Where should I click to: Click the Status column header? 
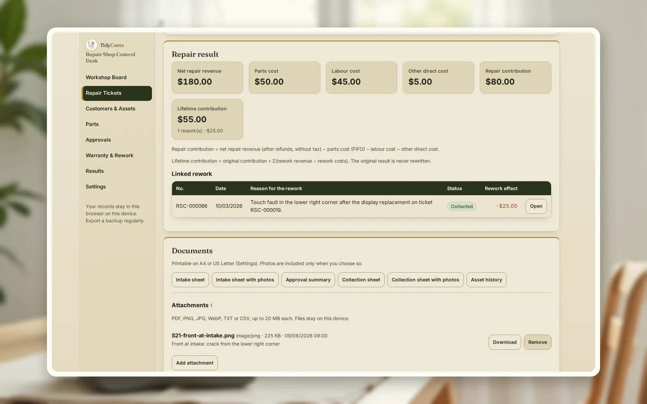(x=455, y=189)
